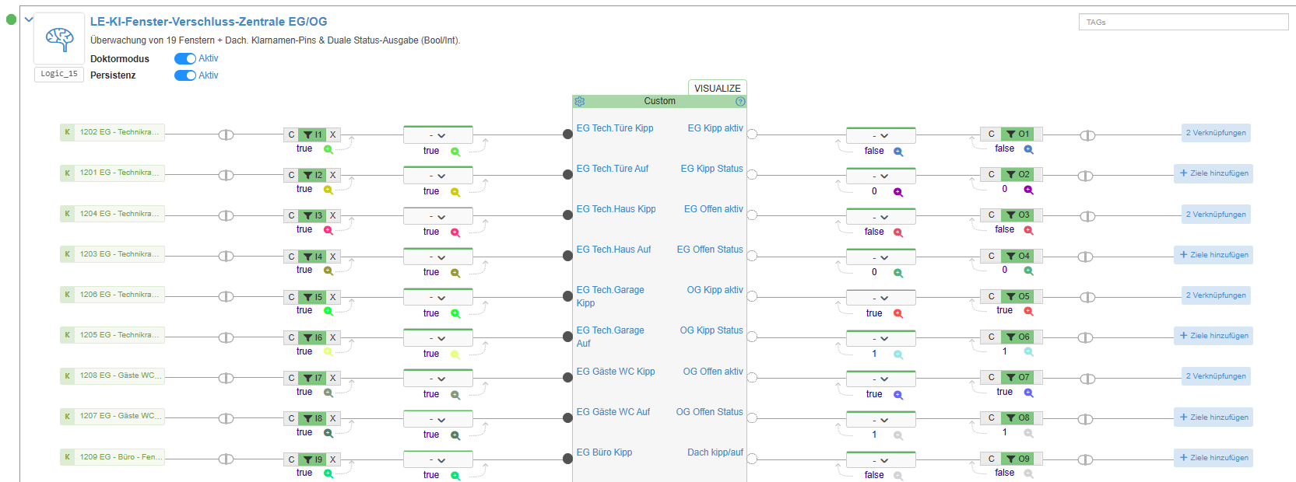Image resolution: width=1296 pixels, height=482 pixels.
Task: Switch to the VISUALIZE tab
Action: click(717, 88)
